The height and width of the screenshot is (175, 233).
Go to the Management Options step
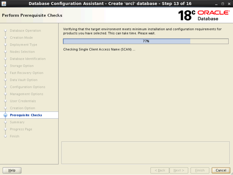pos(27,94)
